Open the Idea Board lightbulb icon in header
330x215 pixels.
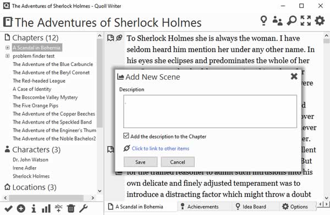point(263,20)
